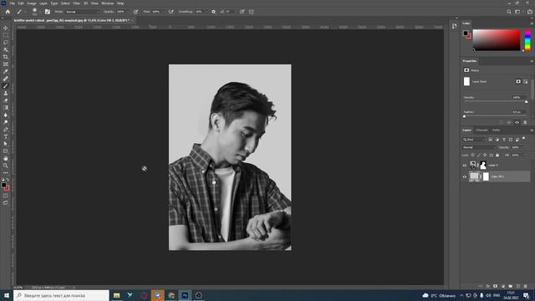
Task: Select the Horizontal Type tool
Action: point(6,136)
